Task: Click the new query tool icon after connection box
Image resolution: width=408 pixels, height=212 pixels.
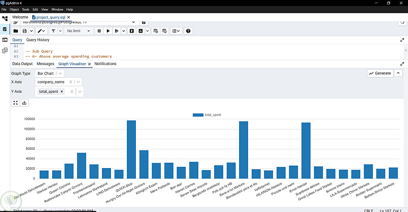Action: pos(144,22)
